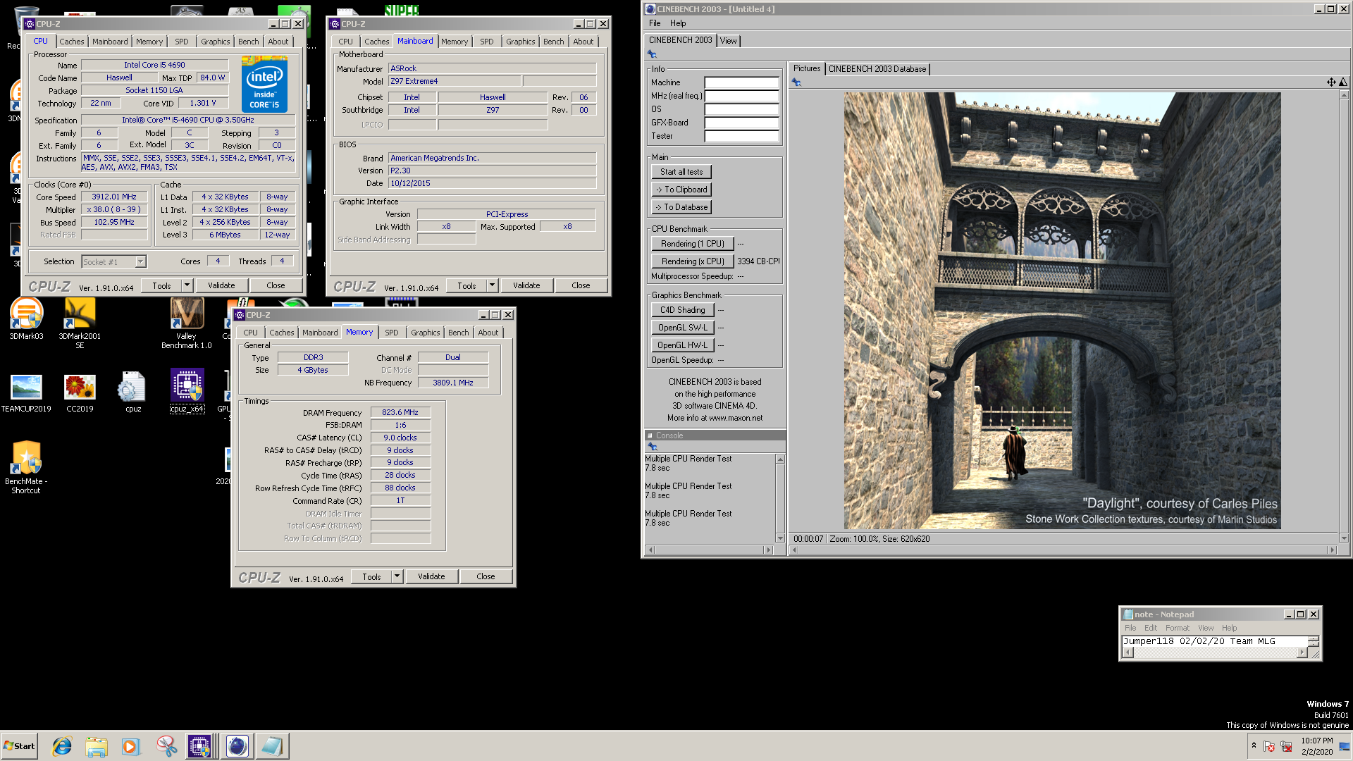Run the OpenGL SW-L test
1353x761 pixels.
tap(683, 328)
